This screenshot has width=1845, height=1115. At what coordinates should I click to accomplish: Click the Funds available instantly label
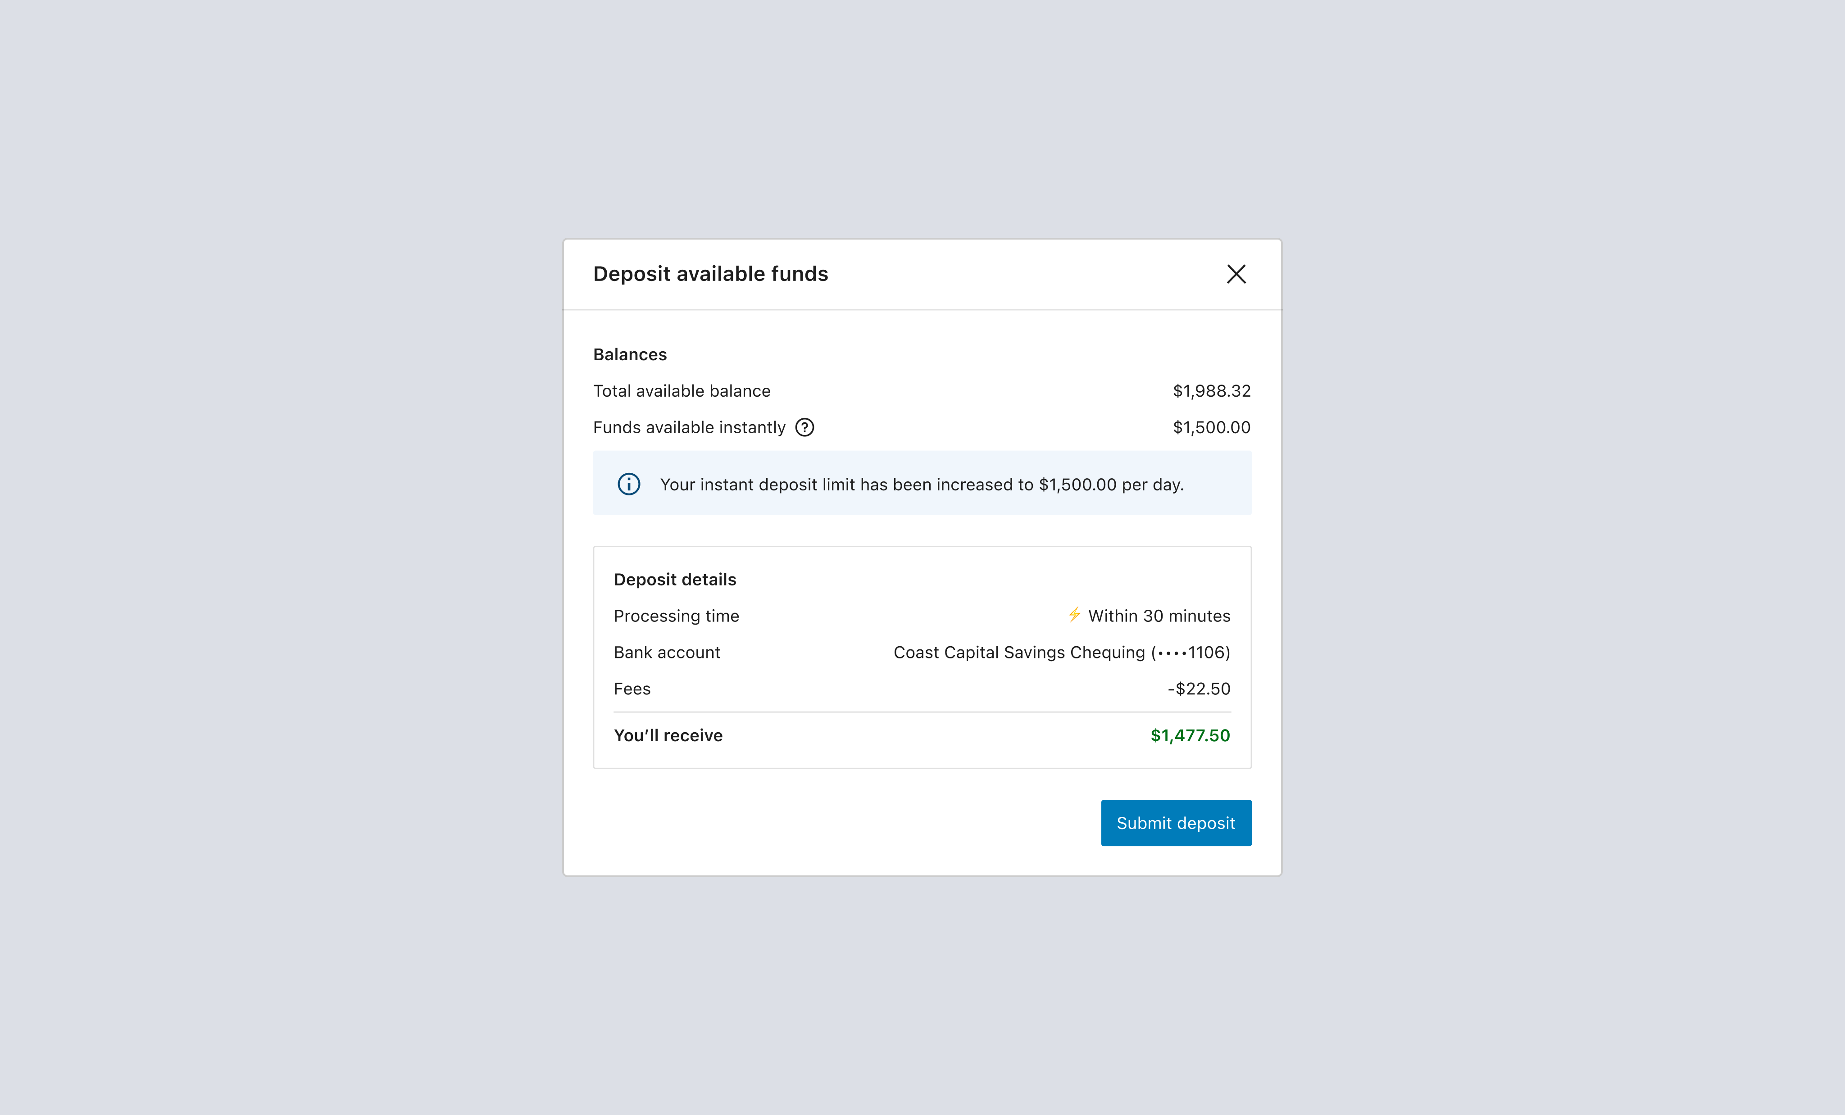689,427
